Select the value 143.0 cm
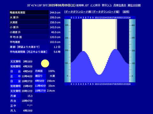153x114 pixels. click(x=55, y=27)
